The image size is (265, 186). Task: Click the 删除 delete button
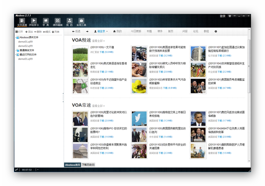pos(38,32)
